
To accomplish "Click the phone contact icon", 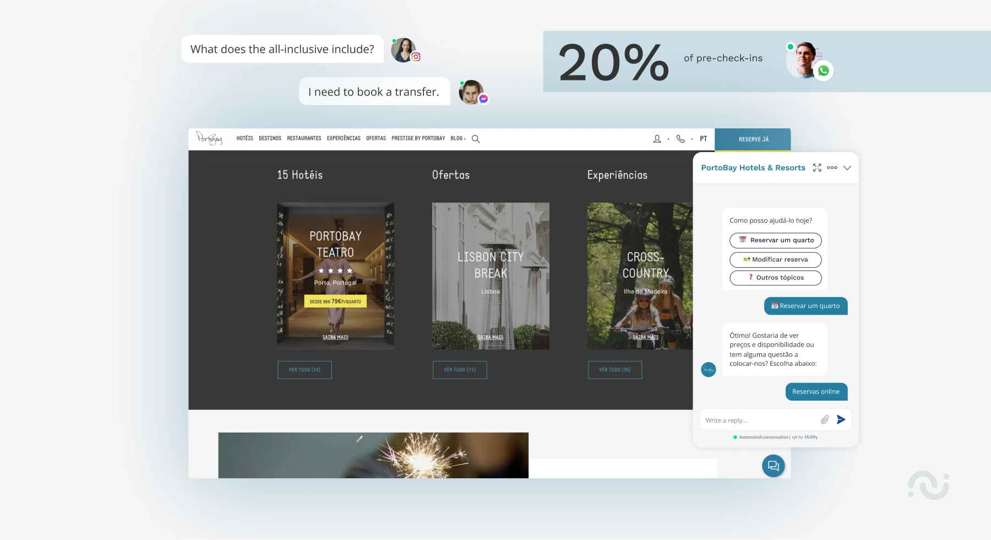I will point(680,139).
